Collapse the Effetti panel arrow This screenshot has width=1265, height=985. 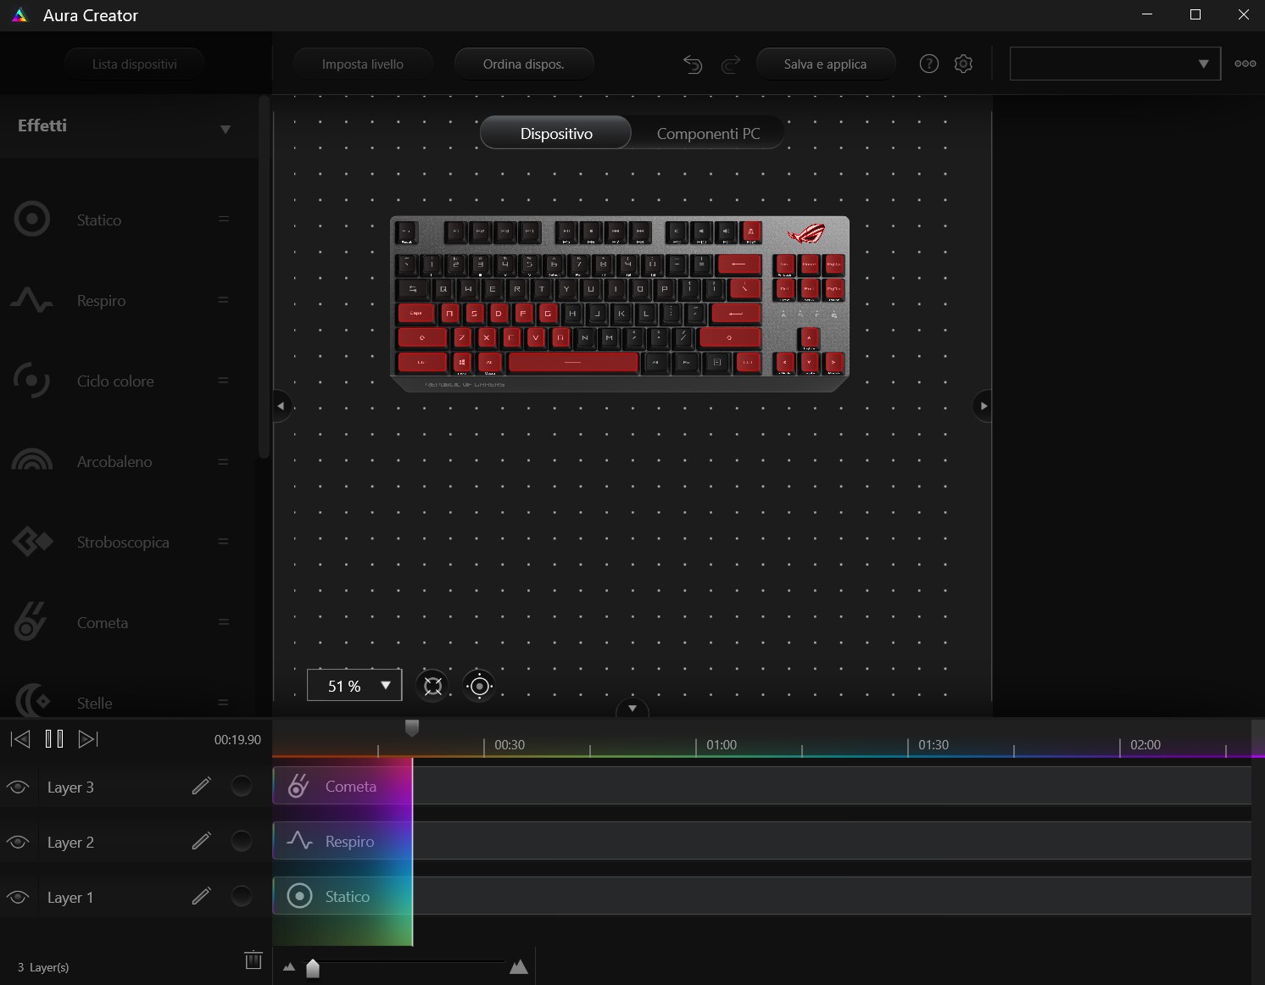[226, 129]
